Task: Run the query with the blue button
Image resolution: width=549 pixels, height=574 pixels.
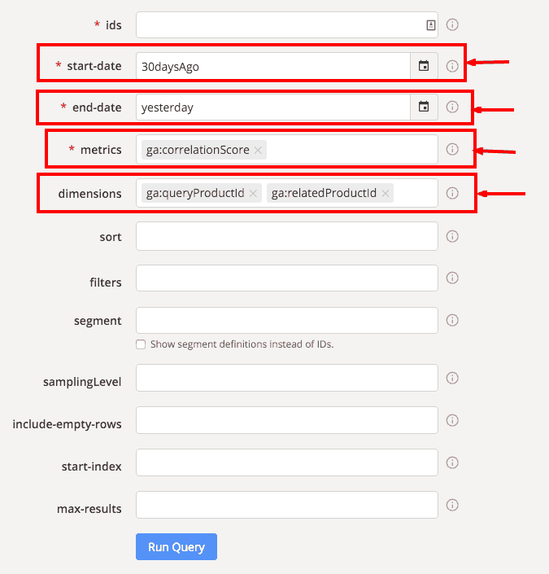Action: [176, 546]
